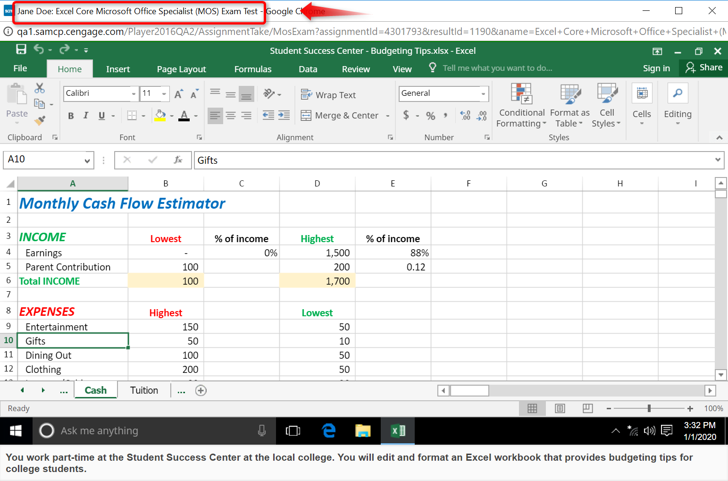Screen dimensions: 728x481
Task: Open the Windows Start button
Action: tap(16, 430)
